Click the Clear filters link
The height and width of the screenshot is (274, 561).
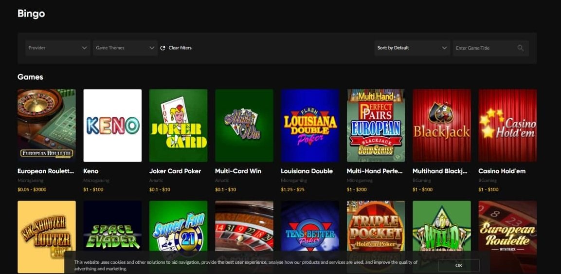(x=180, y=48)
